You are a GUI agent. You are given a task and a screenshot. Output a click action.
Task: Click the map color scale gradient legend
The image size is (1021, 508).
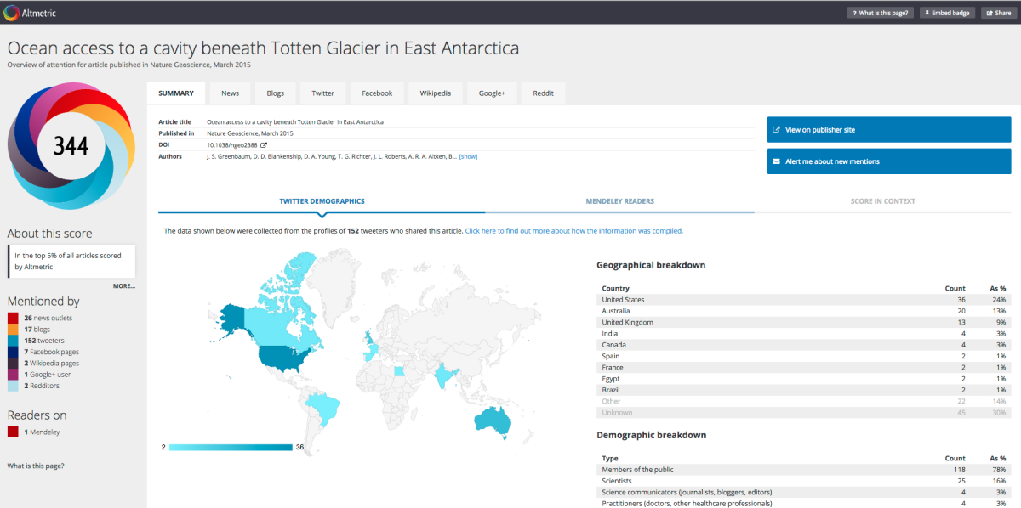(x=230, y=446)
